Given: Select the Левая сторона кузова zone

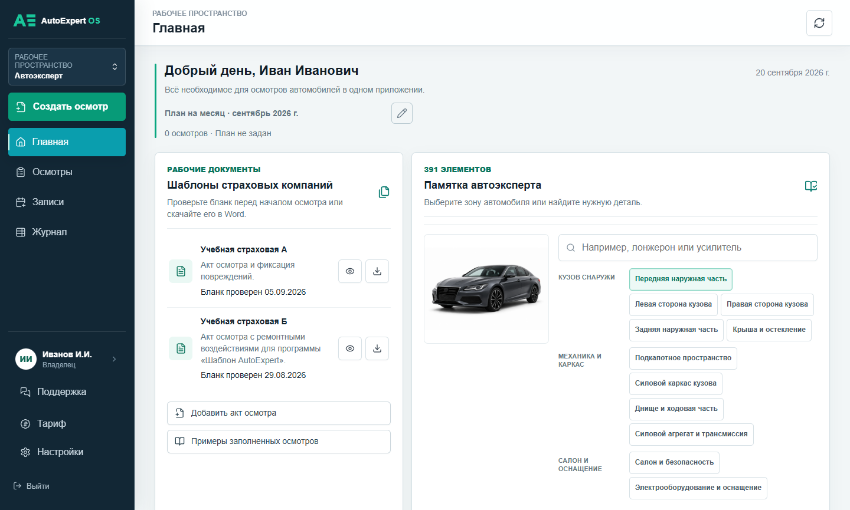Looking at the screenshot, I should pos(674,305).
